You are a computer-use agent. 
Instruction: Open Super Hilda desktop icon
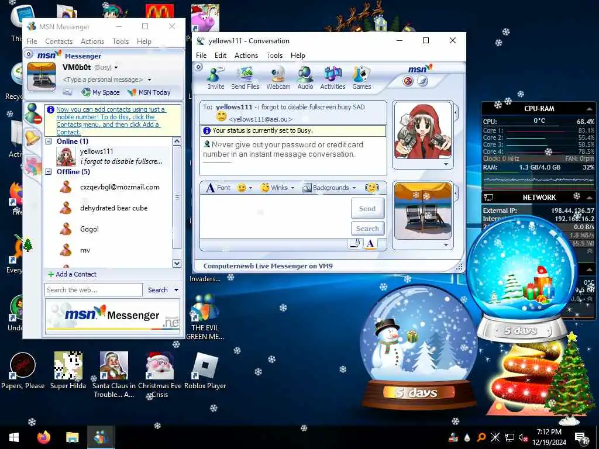[x=68, y=370]
